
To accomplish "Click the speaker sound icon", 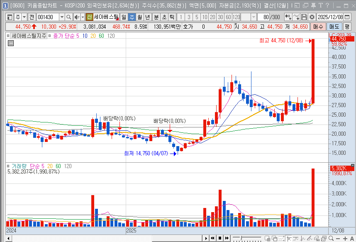I will tap(77, 17).
